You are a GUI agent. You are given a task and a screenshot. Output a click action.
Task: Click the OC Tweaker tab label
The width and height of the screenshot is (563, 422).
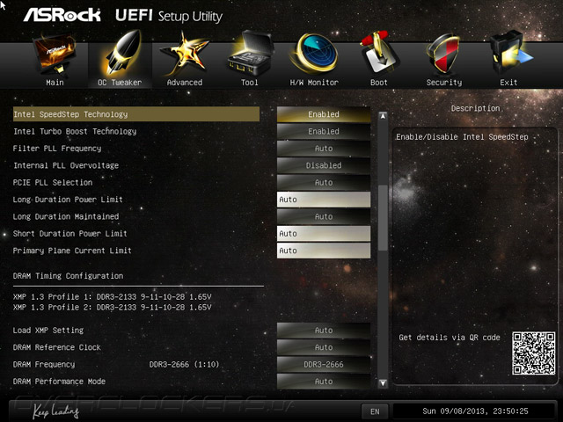pyautogui.click(x=120, y=83)
